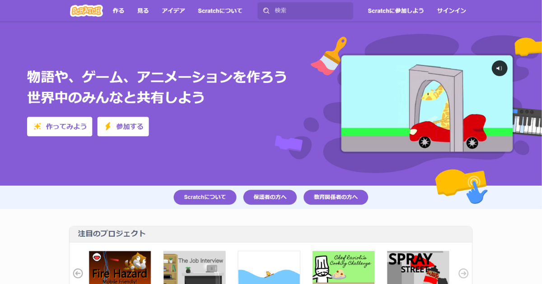Viewport: 542px width, 284px height.
Task: Click the 教育関係者の方へ button
Action: (x=336, y=197)
